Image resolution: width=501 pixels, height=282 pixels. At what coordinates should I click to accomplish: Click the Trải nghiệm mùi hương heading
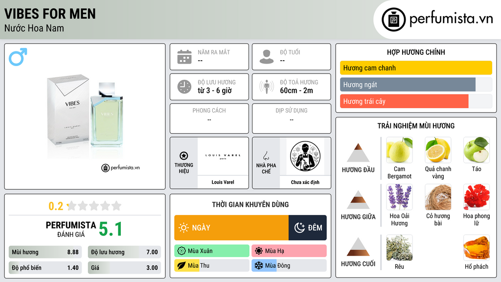coord(416,126)
